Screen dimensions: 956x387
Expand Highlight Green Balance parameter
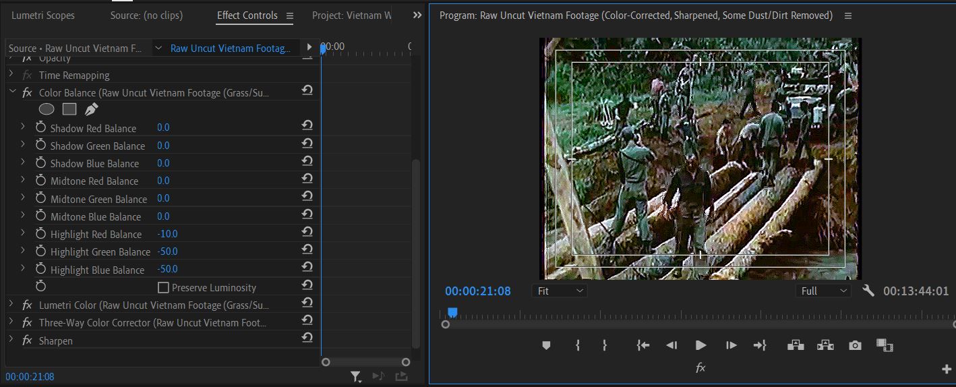coord(23,251)
